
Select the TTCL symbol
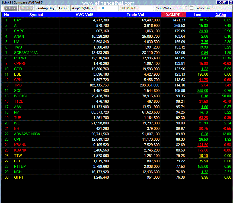pyautogui.click(x=18, y=101)
